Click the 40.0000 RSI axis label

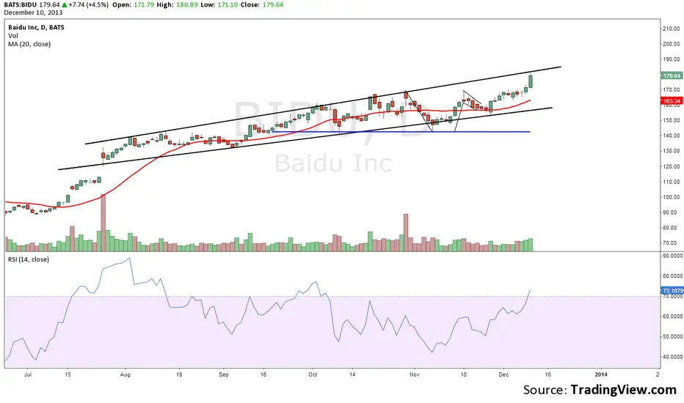[673, 357]
